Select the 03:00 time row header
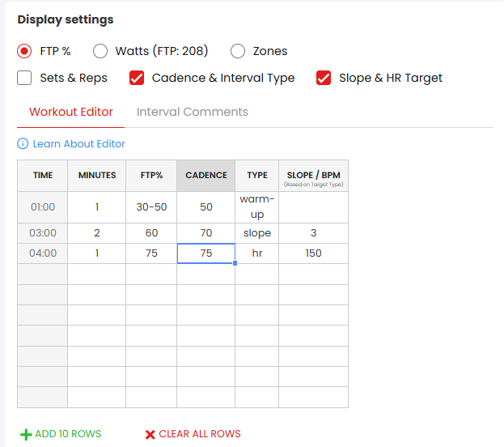This screenshot has width=504, height=447. (43, 233)
